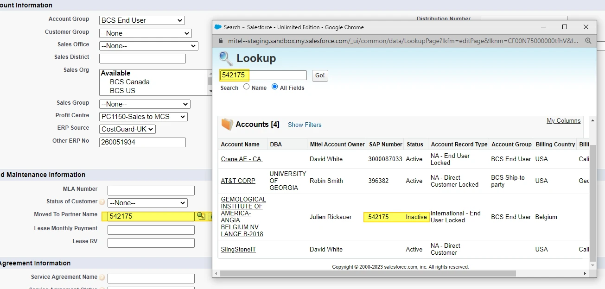Click the 3000087033 SAP Number cell
605x289 pixels.
385,159
